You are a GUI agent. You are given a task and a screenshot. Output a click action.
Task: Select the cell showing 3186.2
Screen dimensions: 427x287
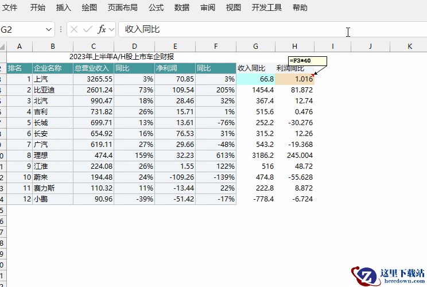[x=255, y=156]
